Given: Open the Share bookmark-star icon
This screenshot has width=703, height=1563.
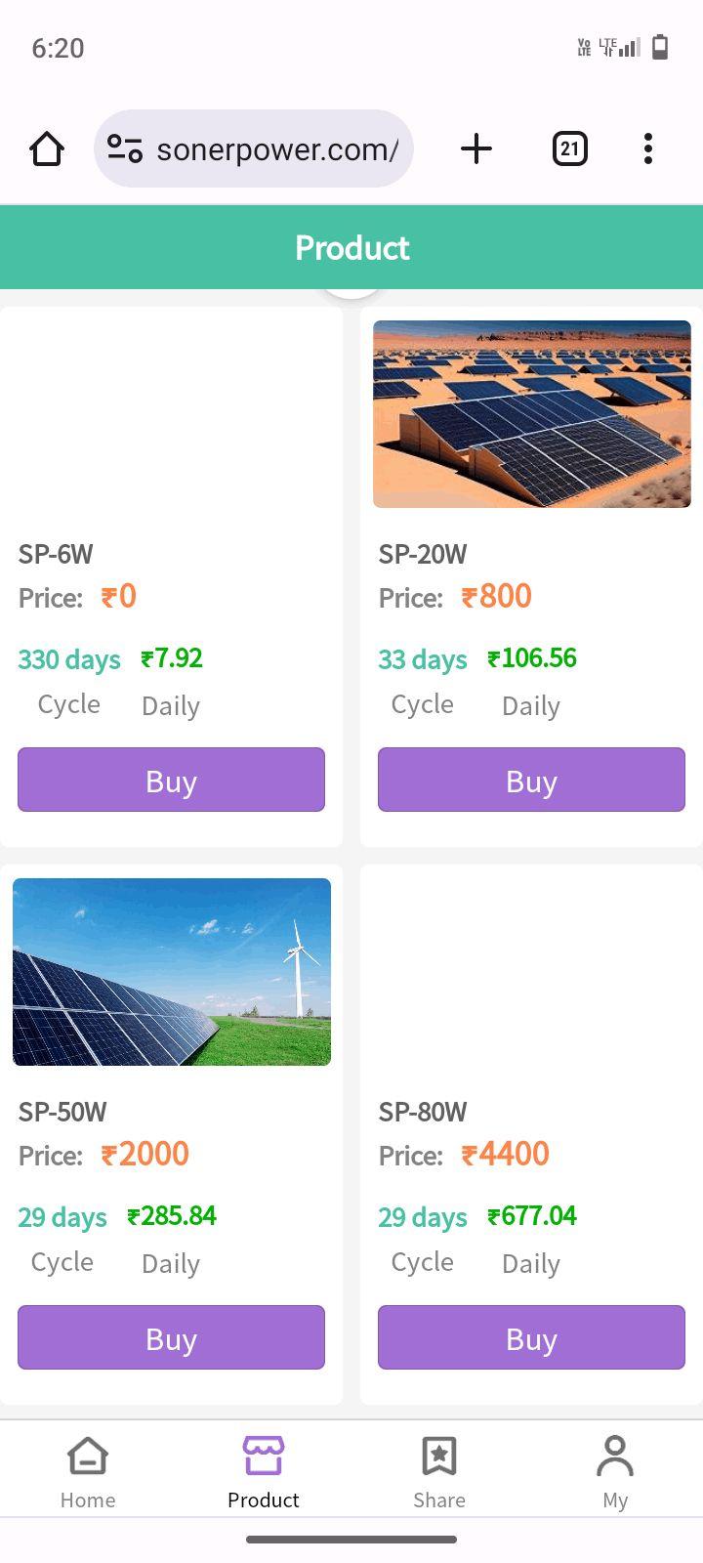Looking at the screenshot, I should click(x=439, y=1457).
